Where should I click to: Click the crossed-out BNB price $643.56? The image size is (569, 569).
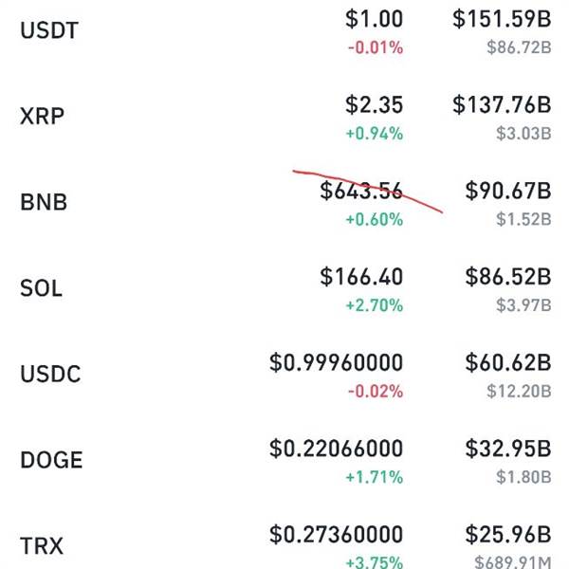361,191
